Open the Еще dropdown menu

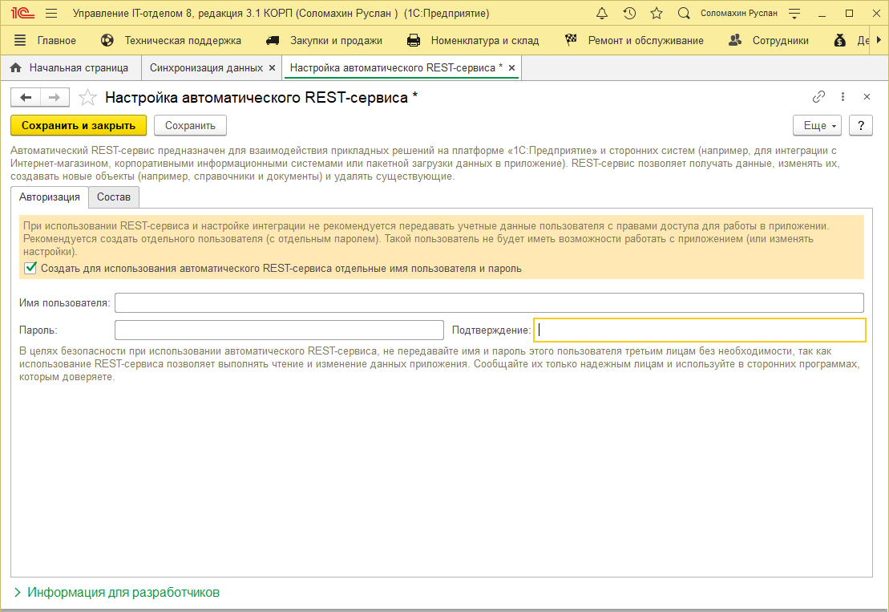(x=817, y=126)
